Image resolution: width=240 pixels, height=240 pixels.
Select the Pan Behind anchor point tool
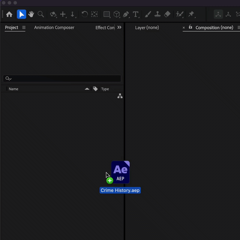point(94,14)
